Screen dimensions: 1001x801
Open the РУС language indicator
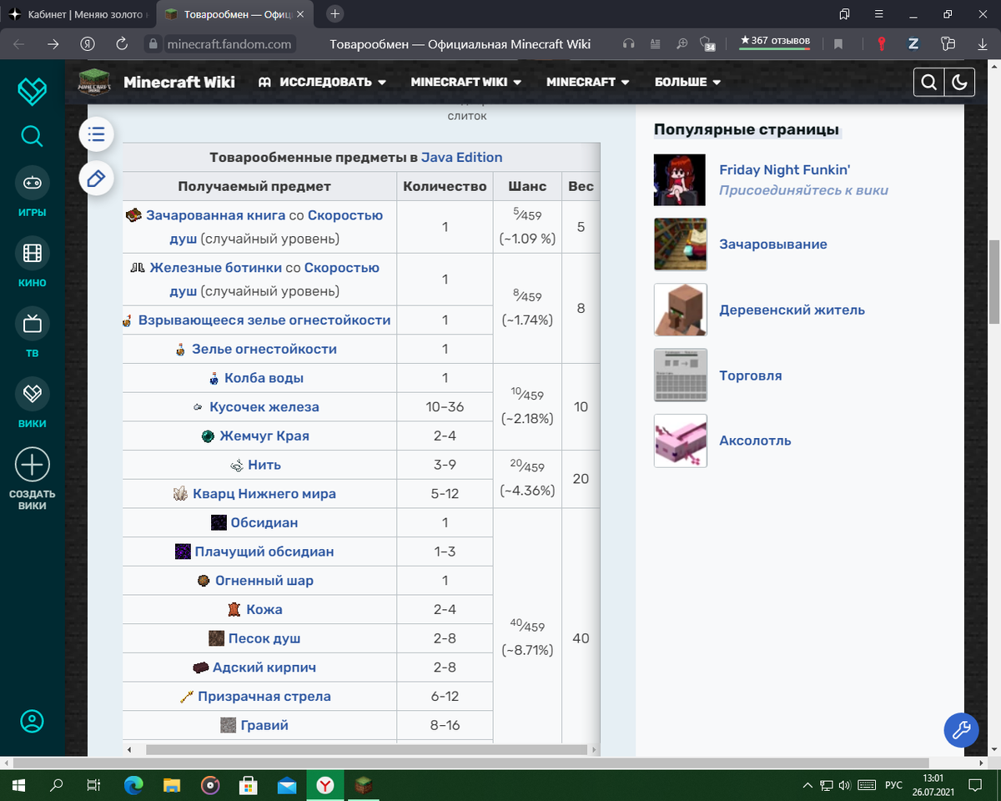tap(893, 785)
